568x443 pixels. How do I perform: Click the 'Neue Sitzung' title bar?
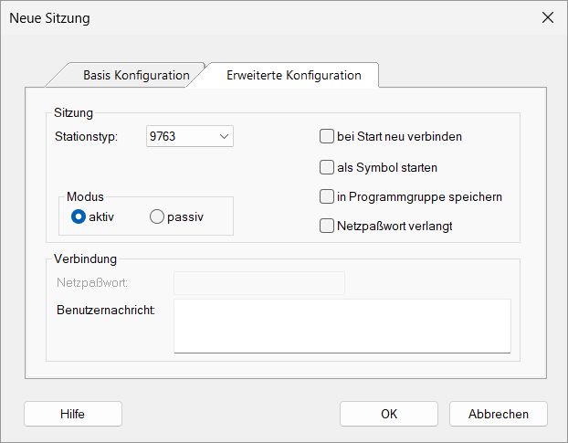coord(228,17)
